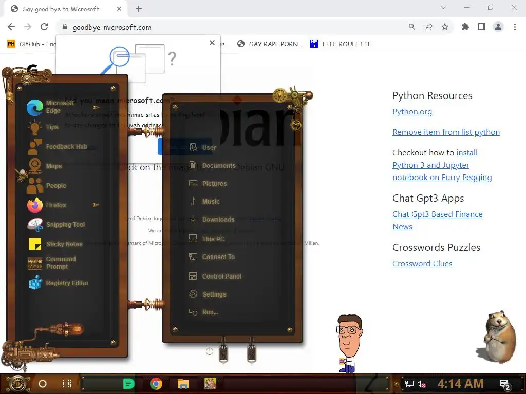Viewport: 526px width, 394px height.
Task: Open the Maps app entry
Action: click(45, 166)
